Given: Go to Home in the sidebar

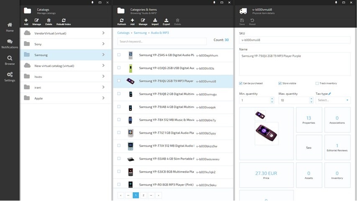Looking at the screenshot, I should (x=10, y=27).
